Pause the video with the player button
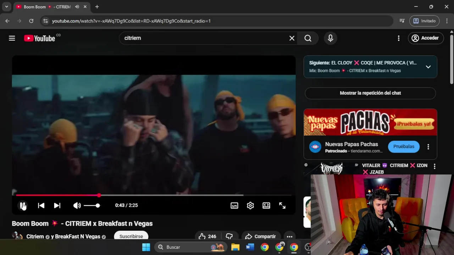This screenshot has height=255, width=454. point(23,205)
